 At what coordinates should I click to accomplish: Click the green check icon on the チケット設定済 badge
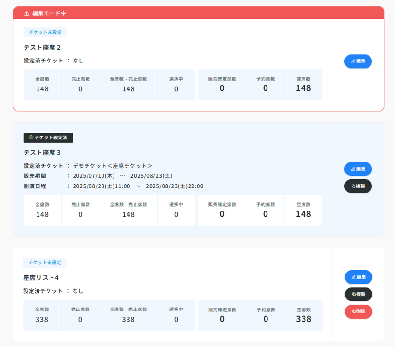coord(31,137)
